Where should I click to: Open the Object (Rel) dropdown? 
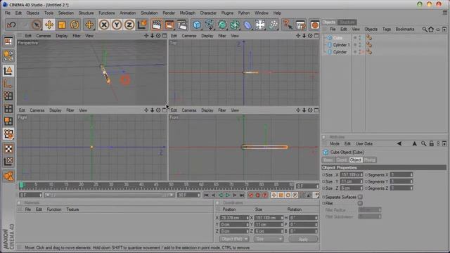234,239
